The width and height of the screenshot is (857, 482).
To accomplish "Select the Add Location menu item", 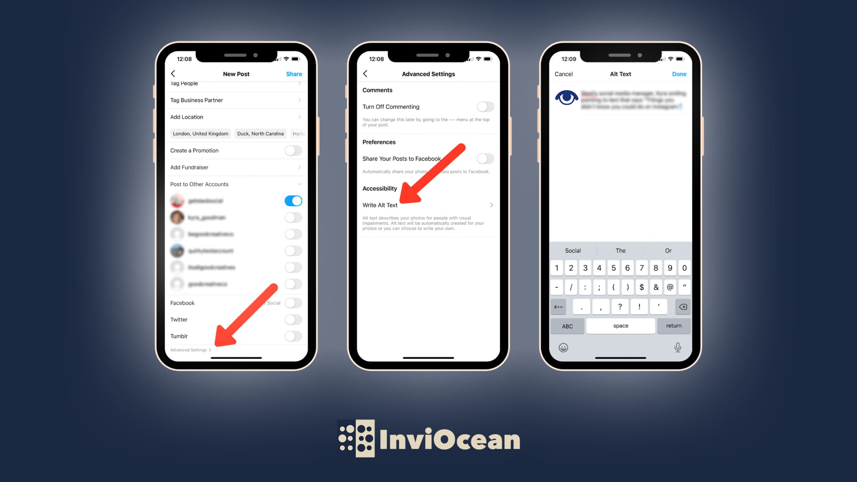I will click(235, 116).
